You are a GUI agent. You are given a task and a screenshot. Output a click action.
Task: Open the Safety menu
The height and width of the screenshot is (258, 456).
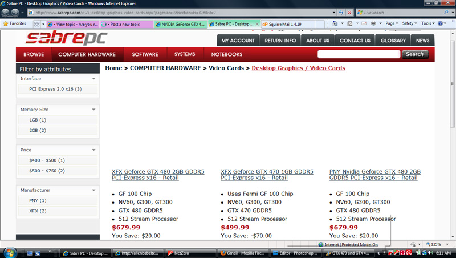point(409,23)
